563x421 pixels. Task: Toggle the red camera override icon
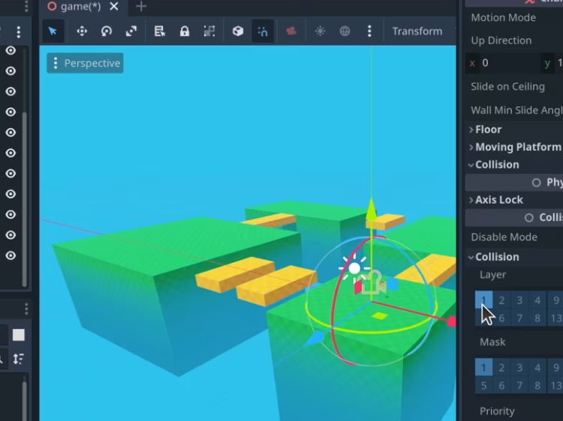pyautogui.click(x=291, y=31)
